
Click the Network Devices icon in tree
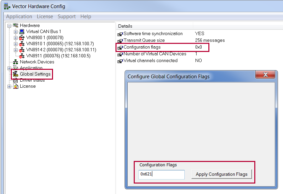[x=16, y=62]
